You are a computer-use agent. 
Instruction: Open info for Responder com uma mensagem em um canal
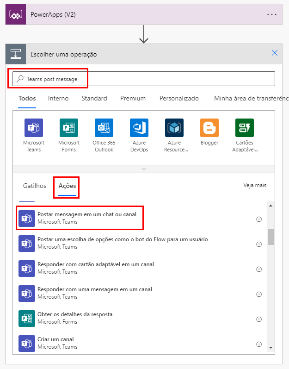coord(258,294)
